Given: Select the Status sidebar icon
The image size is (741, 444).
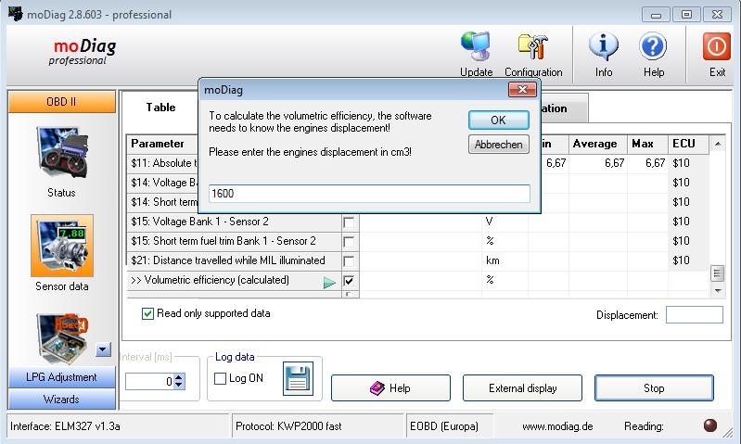Looking at the screenshot, I should coord(61,154).
